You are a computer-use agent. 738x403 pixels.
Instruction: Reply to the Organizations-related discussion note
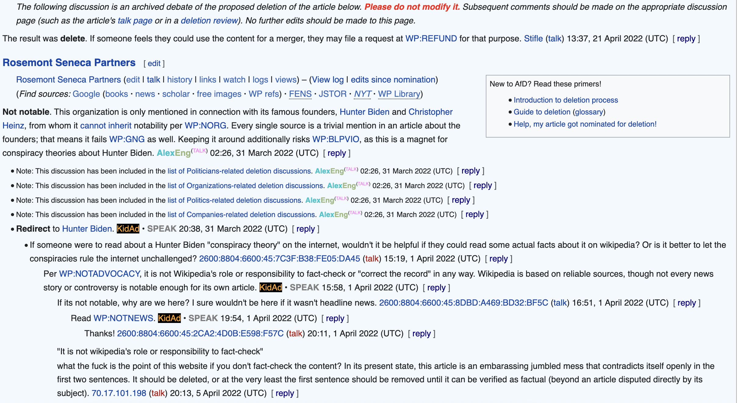(483, 186)
